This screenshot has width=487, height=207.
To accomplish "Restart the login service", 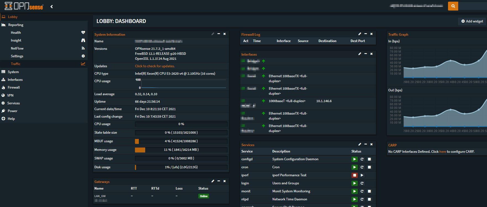I will (362, 183).
